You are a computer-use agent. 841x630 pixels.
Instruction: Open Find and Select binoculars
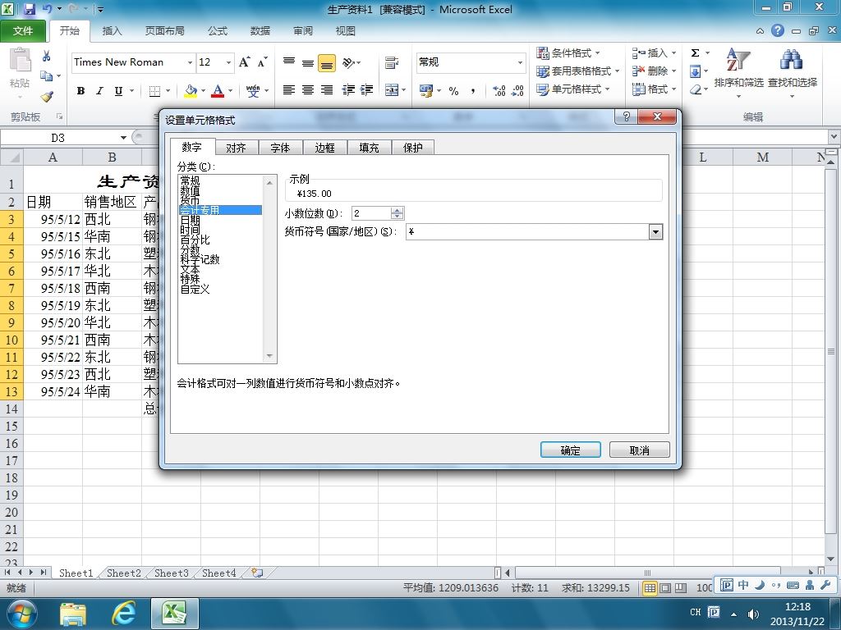coord(793,72)
